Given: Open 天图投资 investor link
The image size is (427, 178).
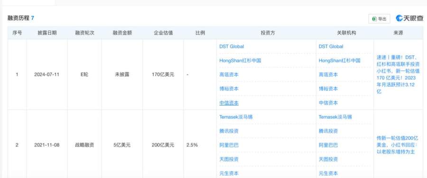Looking at the screenshot, I should pyautogui.click(x=229, y=159).
